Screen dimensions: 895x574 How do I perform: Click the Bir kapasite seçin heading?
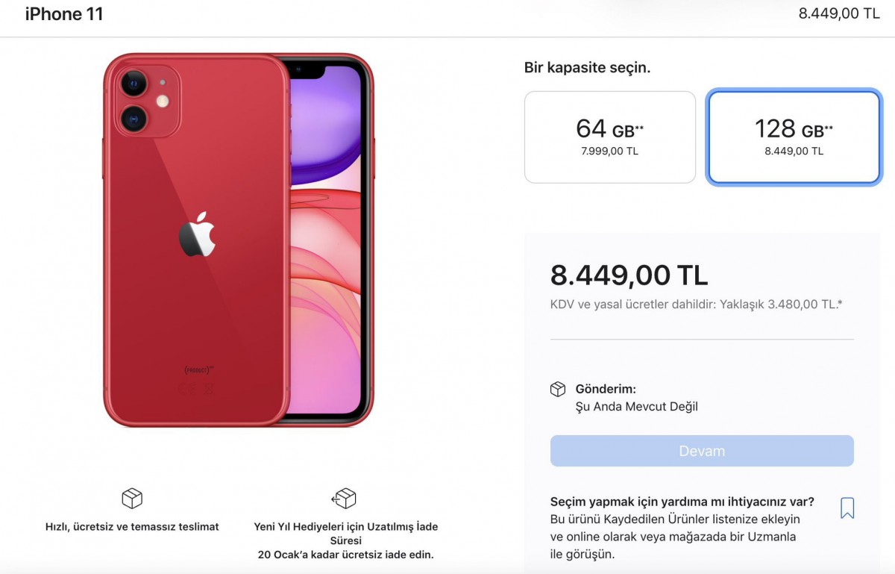coord(588,68)
